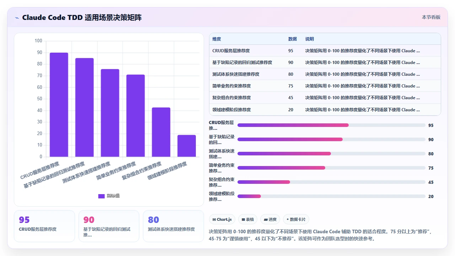Click the 基于缺陷记录 progress bar

[331, 139]
